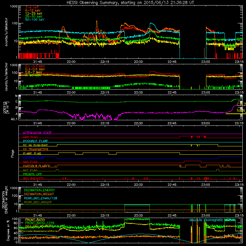Image resolution: width=246 pixels, height=246 pixels.
Task: Click the 0.1-0.3 MeV legend label
Action: click(35, 66)
